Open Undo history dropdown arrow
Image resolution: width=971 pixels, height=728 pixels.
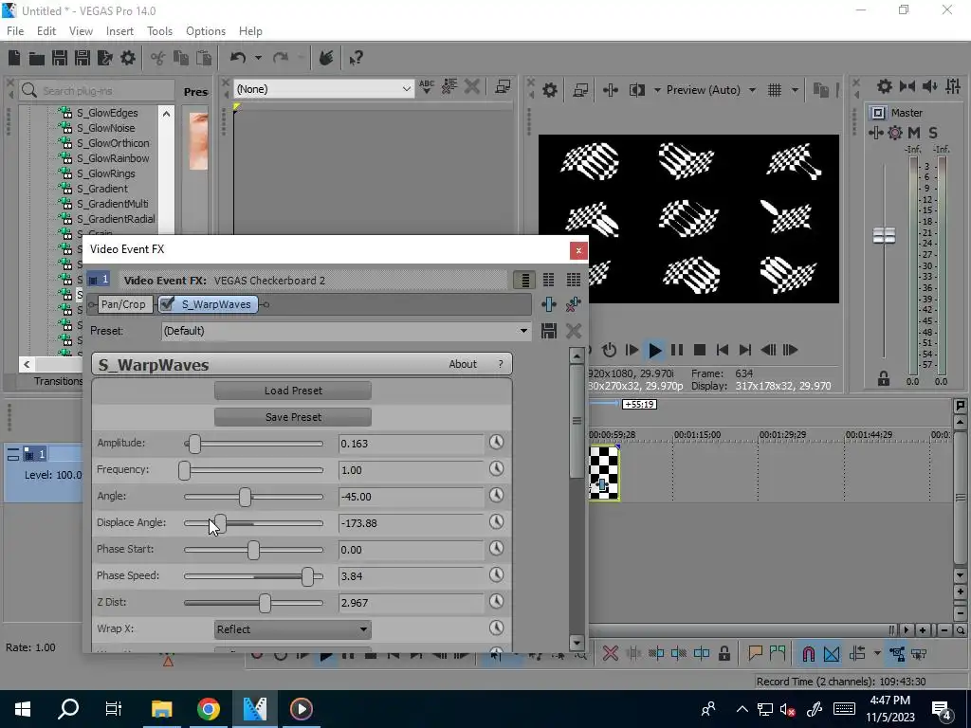tap(258, 58)
